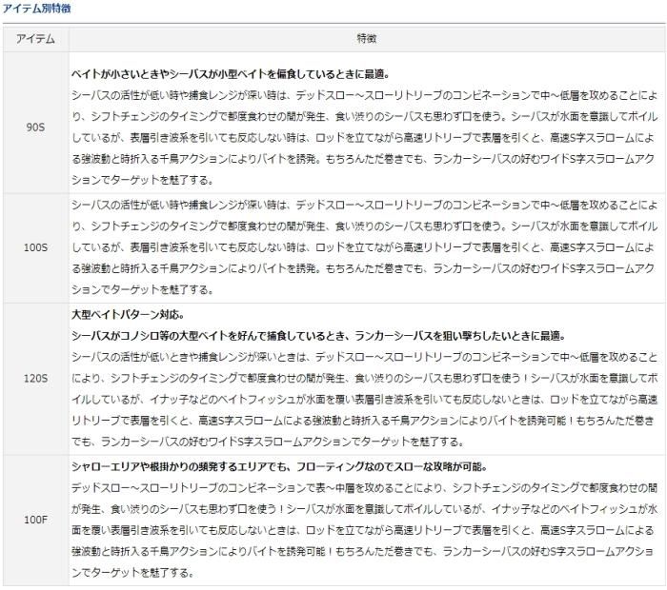Click the 120S line starting ボイルしているが

362,399
